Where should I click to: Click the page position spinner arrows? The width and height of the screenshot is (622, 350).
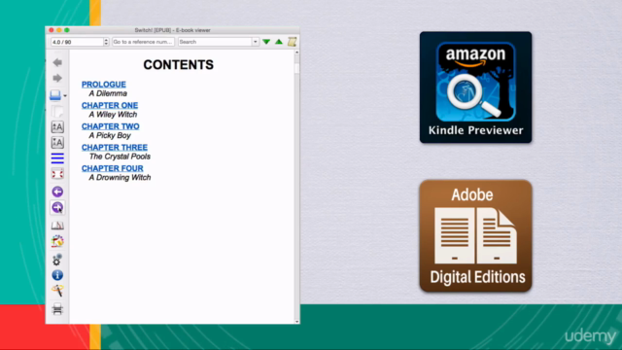(x=106, y=42)
